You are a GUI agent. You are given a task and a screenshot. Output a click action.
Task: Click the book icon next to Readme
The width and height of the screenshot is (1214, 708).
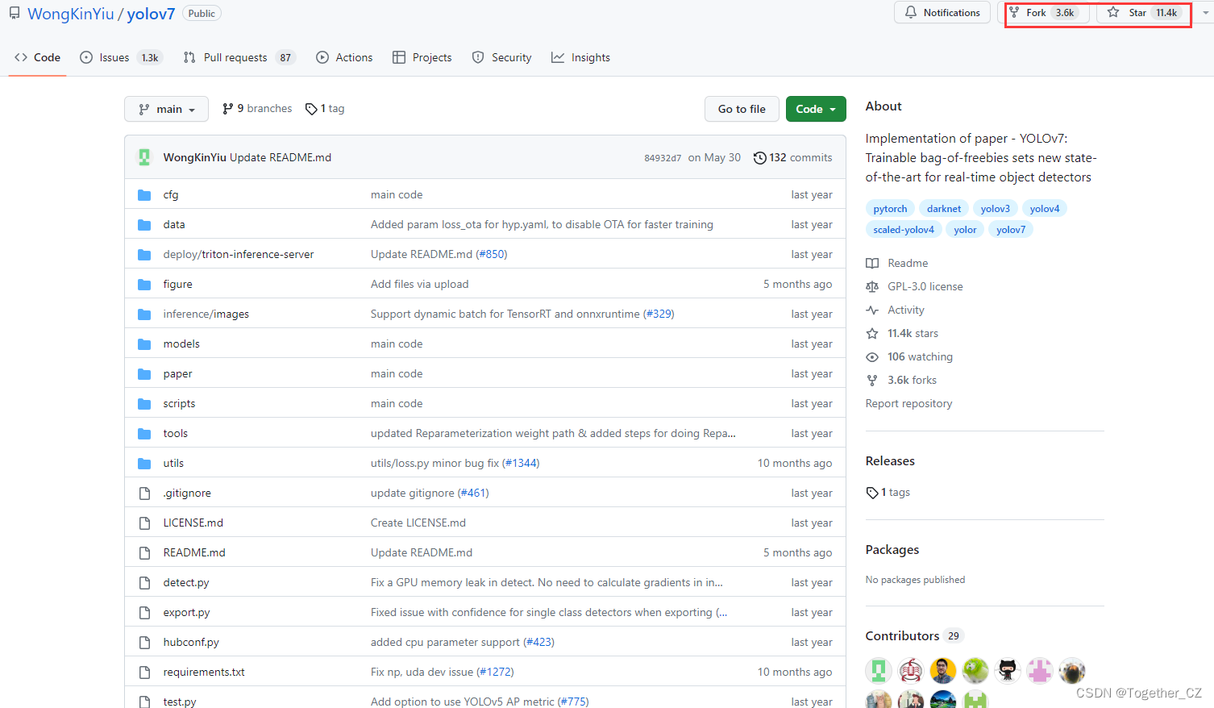pyautogui.click(x=872, y=263)
